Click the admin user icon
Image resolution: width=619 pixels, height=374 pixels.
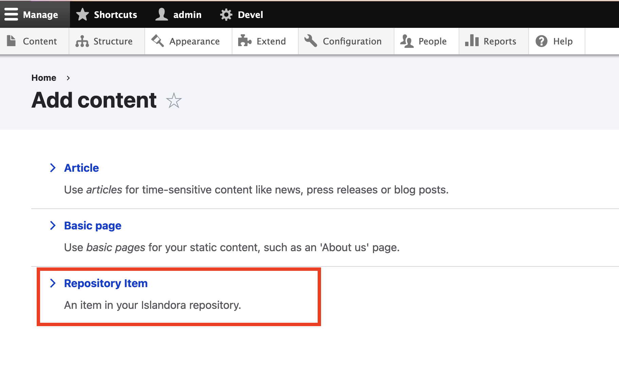[161, 14]
